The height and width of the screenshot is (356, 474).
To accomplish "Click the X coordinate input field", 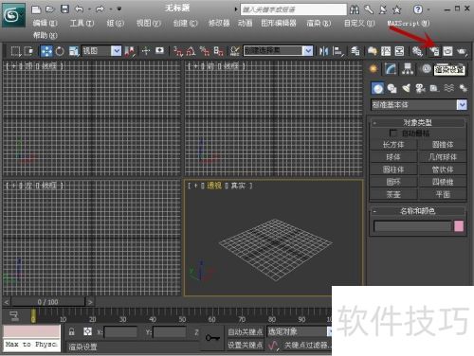I will 120,332.
